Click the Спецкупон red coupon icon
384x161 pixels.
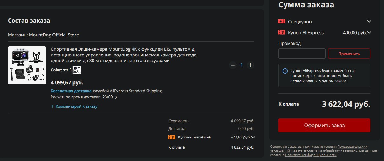[282, 22]
